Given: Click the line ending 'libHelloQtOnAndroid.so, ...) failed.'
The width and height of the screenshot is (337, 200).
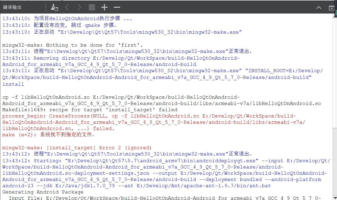Looking at the screenshot, I should 58,128.
